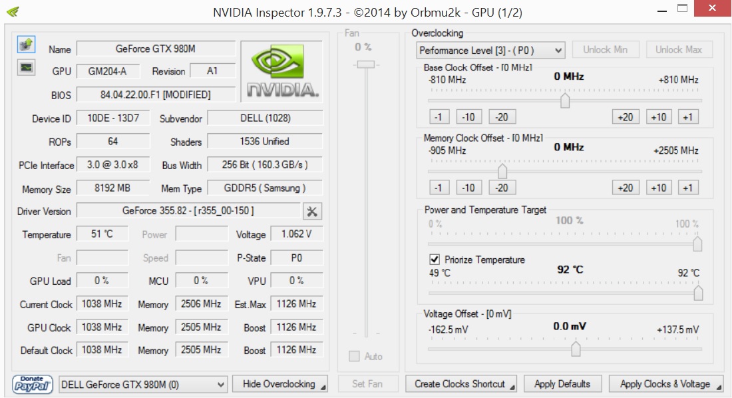Image resolution: width=732 pixels, height=398 pixels.
Task: Click the Hide Overclocking button
Action: pyautogui.click(x=280, y=384)
